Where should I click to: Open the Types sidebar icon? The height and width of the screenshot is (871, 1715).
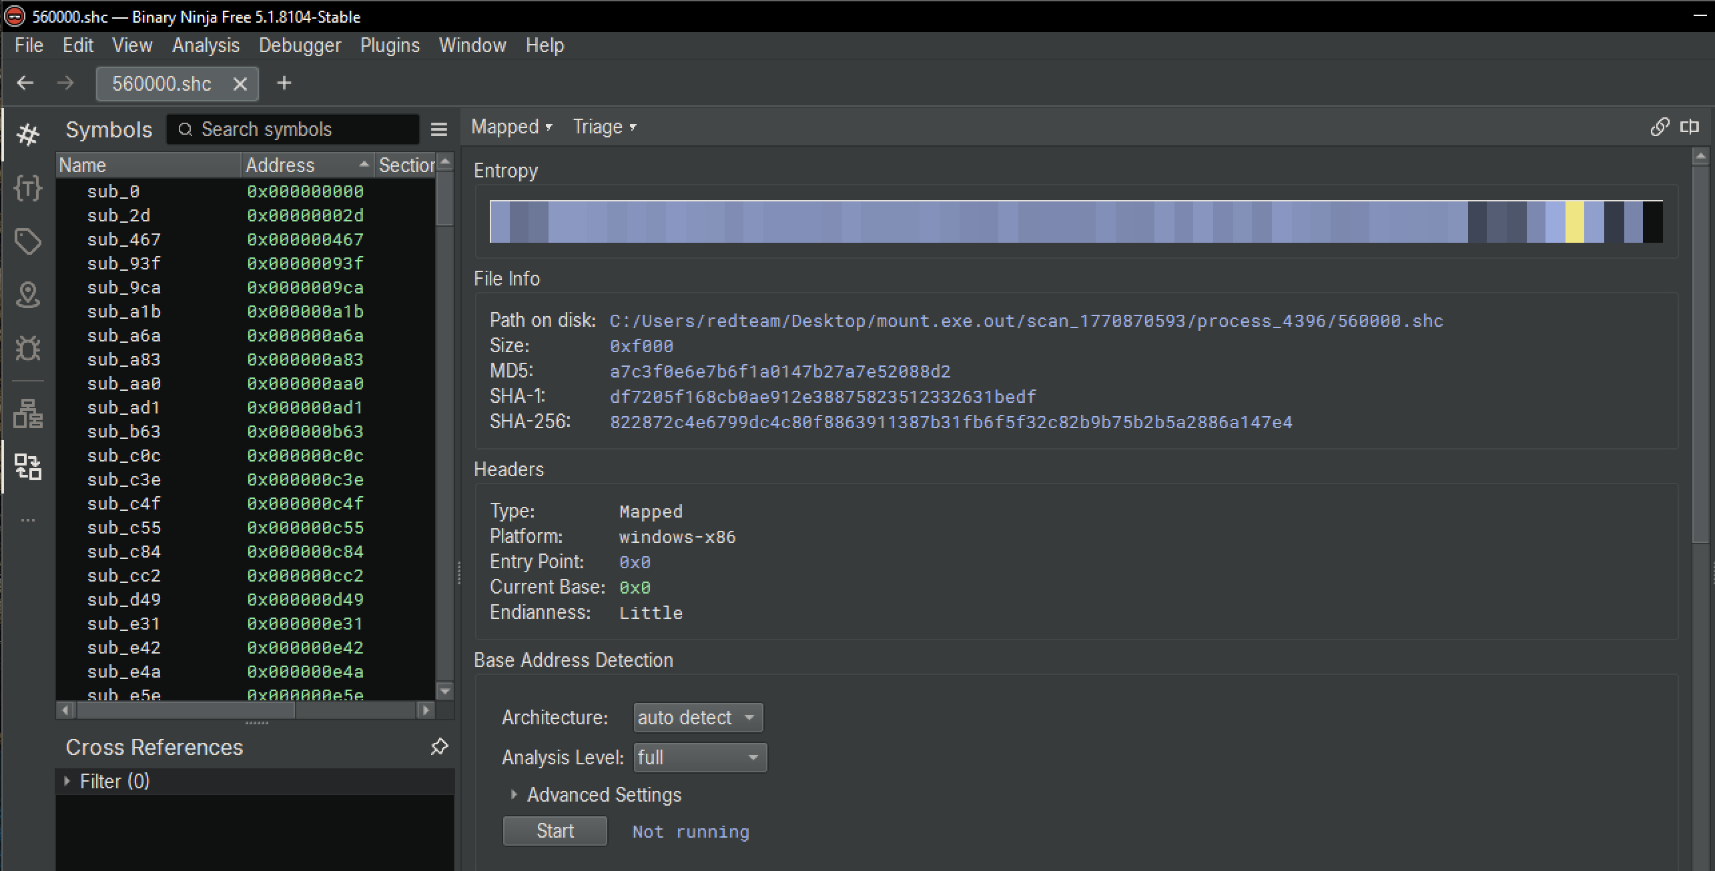point(28,188)
